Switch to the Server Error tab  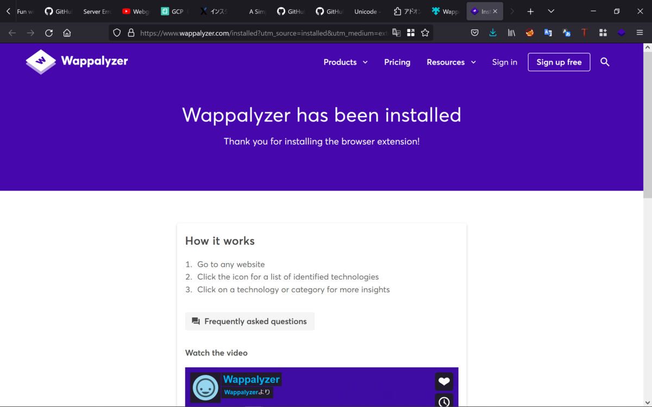tap(97, 11)
